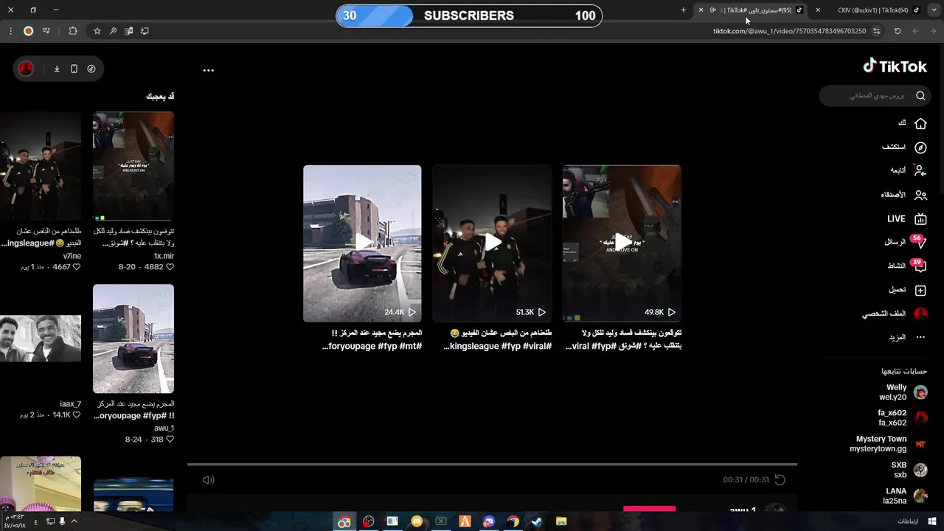This screenshot has width=944, height=531.
Task: Like the v7ine video with 4667 likes
Action: pyautogui.click(x=77, y=267)
